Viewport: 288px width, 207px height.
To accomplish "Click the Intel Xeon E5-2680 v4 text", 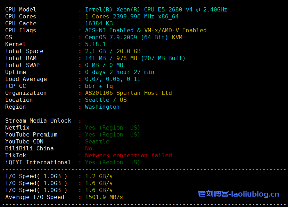I will (156, 9).
